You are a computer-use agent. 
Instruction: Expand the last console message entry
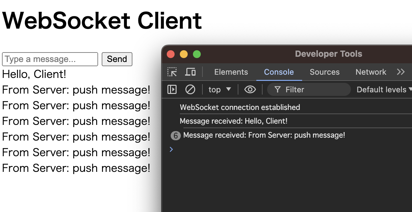tap(264, 135)
